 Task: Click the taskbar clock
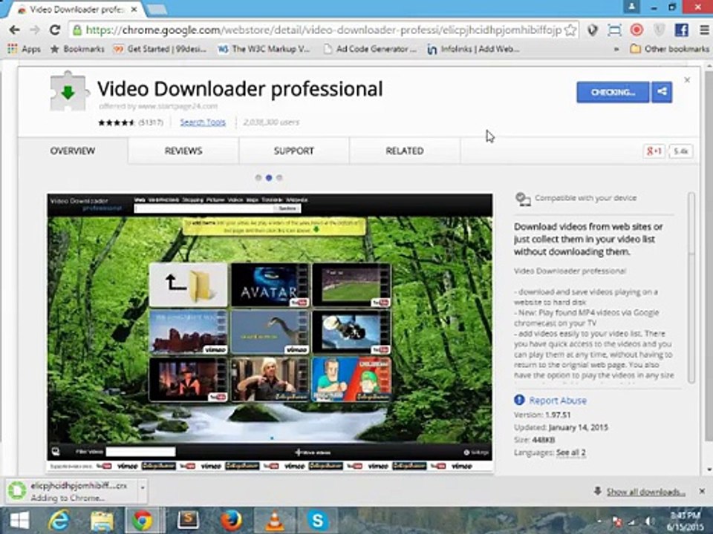(686, 521)
